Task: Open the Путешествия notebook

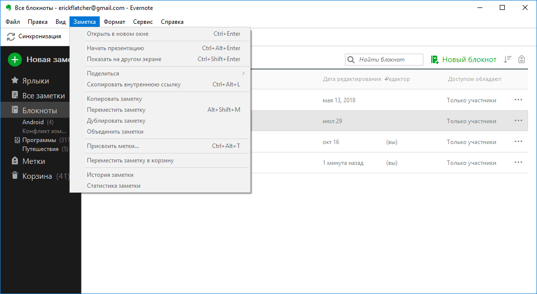Action: (x=40, y=148)
